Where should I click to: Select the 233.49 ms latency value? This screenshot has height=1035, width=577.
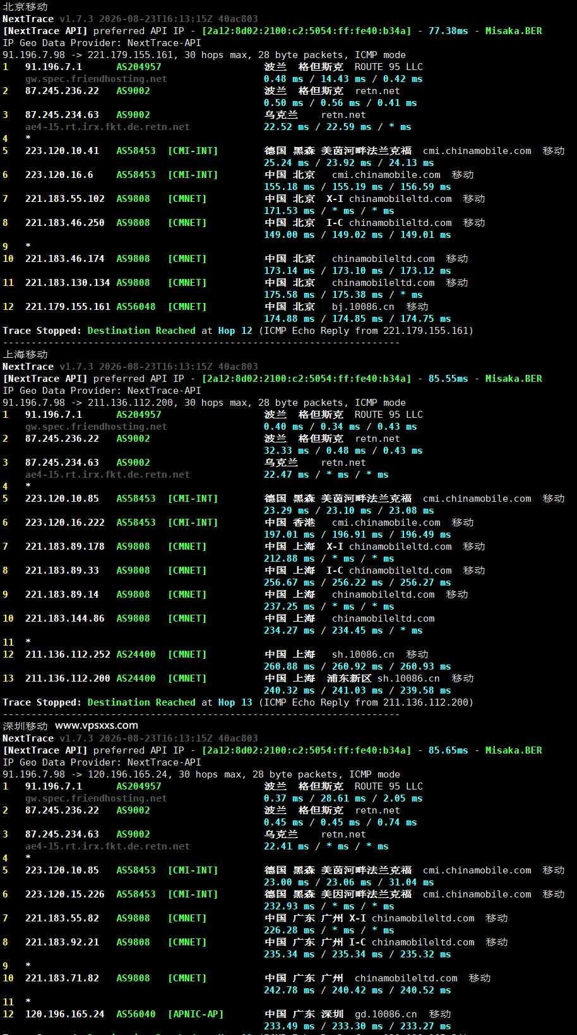pyautogui.click(x=289, y=1026)
